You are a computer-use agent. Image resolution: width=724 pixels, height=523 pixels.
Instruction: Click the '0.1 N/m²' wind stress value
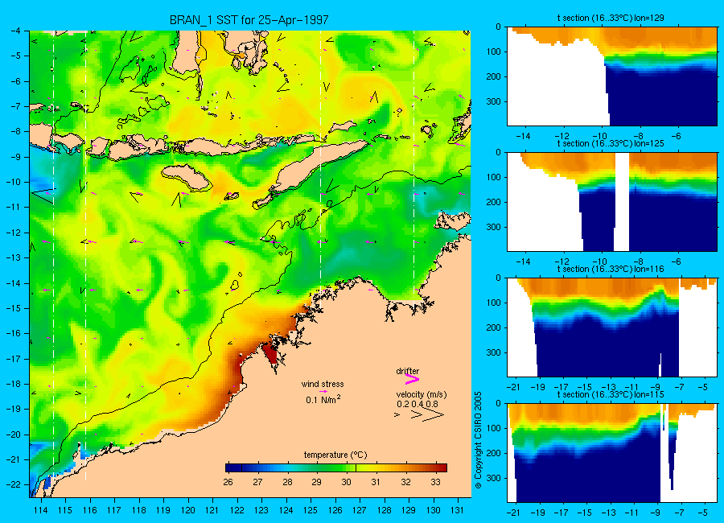point(323,400)
